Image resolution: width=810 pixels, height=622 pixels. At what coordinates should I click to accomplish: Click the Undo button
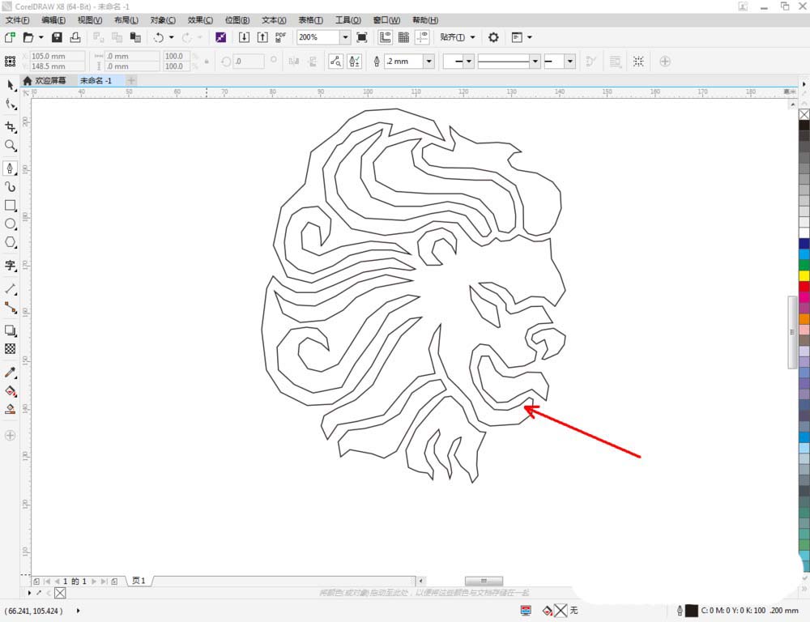(x=159, y=37)
